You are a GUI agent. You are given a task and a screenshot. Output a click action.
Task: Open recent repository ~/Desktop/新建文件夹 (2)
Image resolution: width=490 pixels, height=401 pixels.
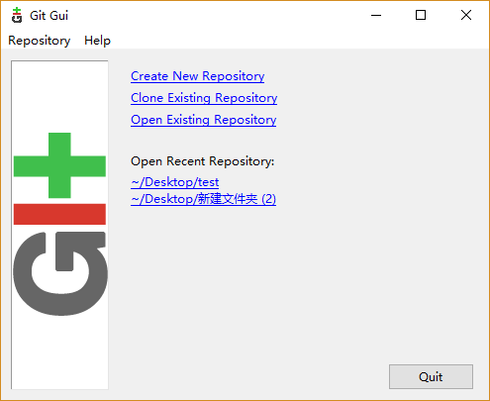tap(203, 199)
